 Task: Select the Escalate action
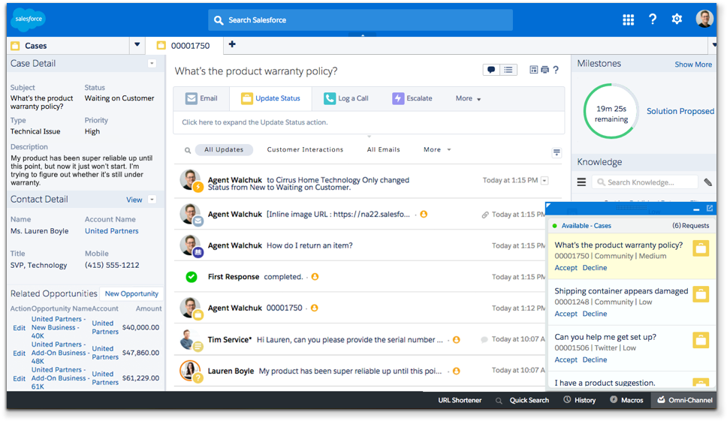tap(412, 98)
